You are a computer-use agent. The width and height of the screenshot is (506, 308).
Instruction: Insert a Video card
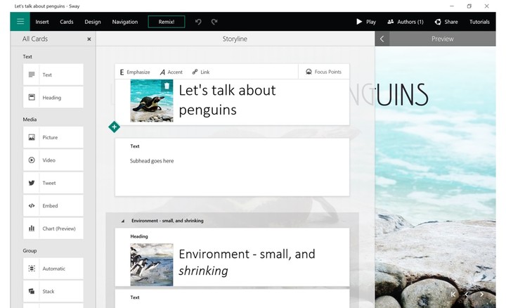pyautogui.click(x=53, y=160)
